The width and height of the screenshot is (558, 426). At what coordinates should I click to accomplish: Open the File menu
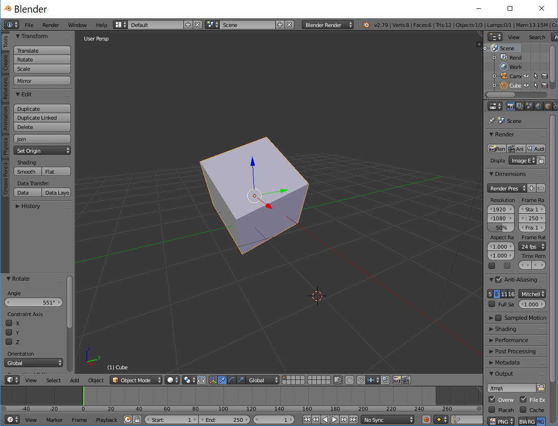coord(29,25)
